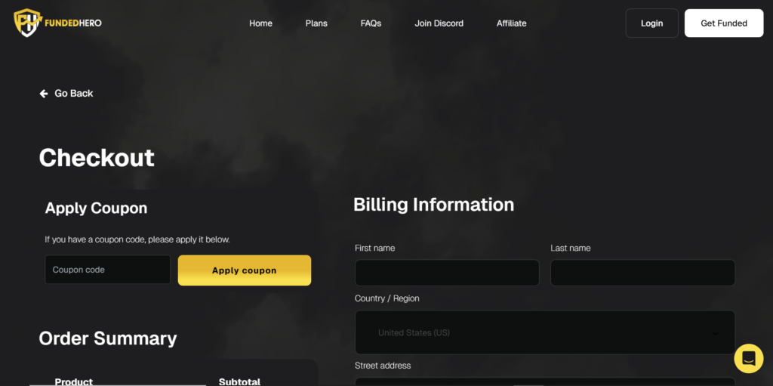Viewport: 773px width, 386px height.
Task: Click the Order Summary heading
Action: point(108,338)
